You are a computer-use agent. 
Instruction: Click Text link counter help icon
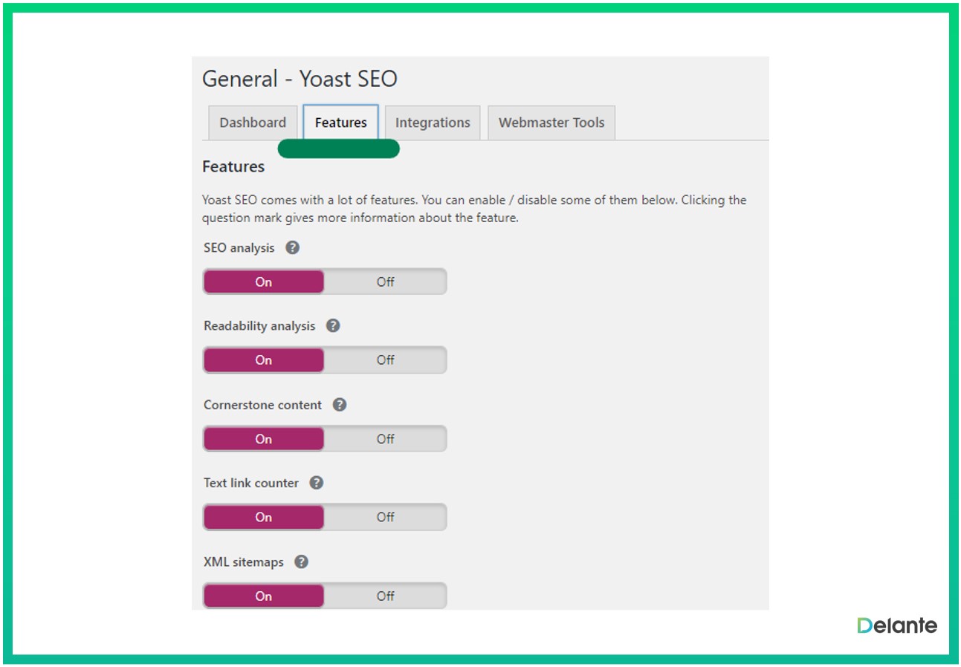coord(316,483)
